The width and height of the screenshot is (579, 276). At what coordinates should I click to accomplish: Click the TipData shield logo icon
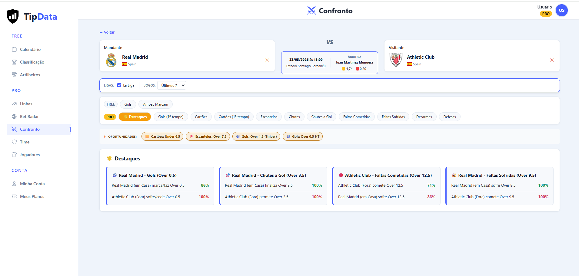(13, 16)
